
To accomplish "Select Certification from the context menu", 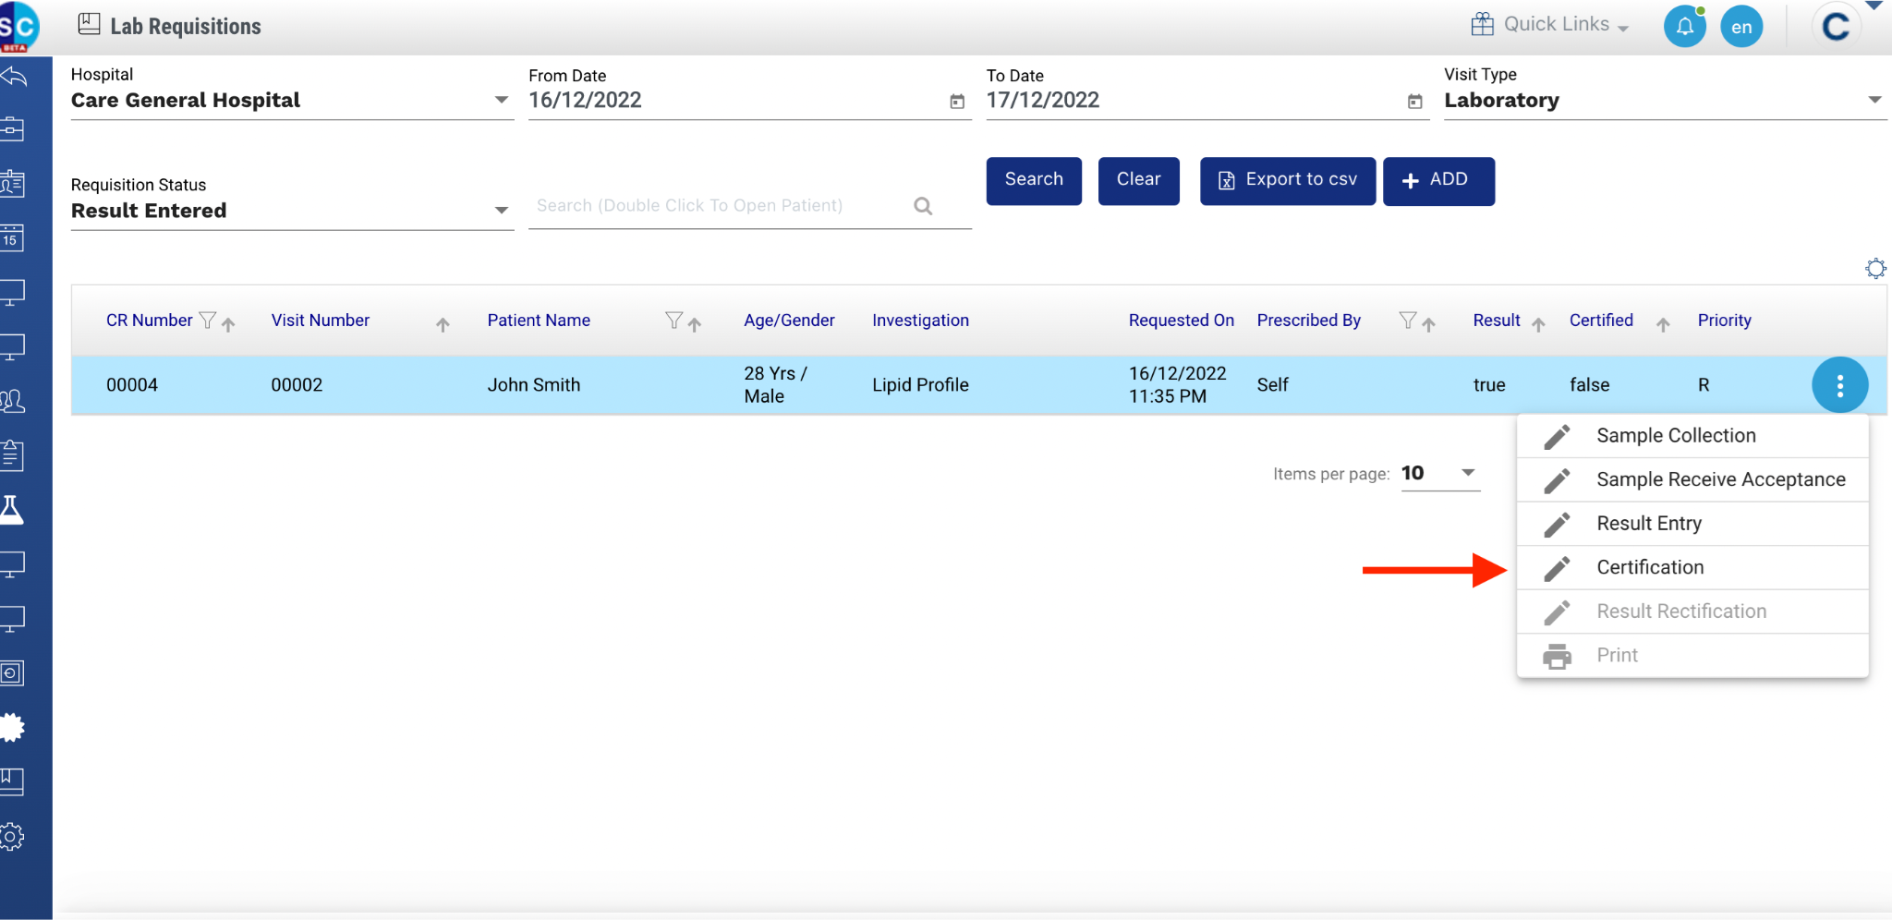I will [x=1650, y=567].
